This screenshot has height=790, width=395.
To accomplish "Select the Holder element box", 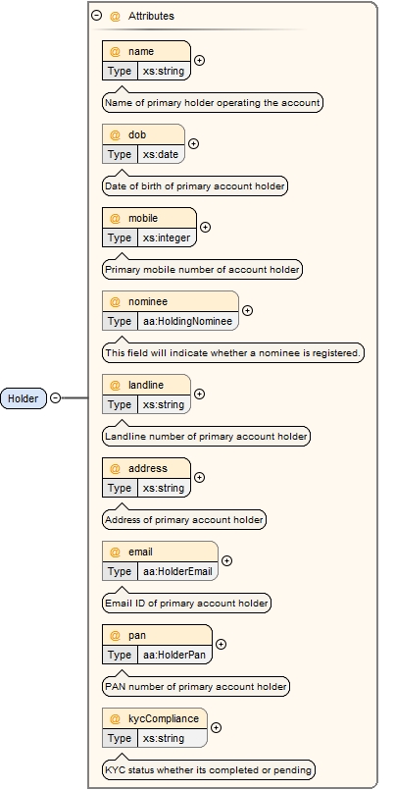I will 24,398.
